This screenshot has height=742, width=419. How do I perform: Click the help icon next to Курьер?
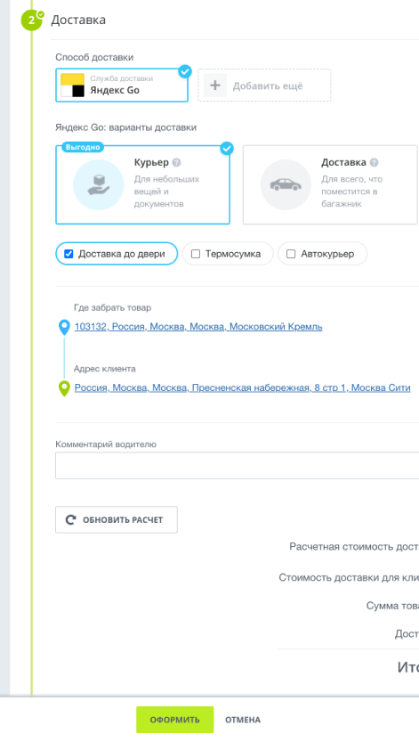[x=176, y=162]
